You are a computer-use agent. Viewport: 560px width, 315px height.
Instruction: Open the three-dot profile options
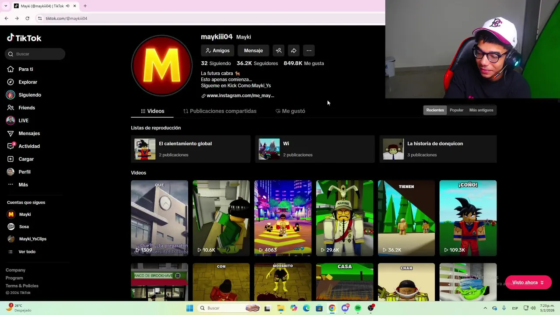(x=309, y=51)
